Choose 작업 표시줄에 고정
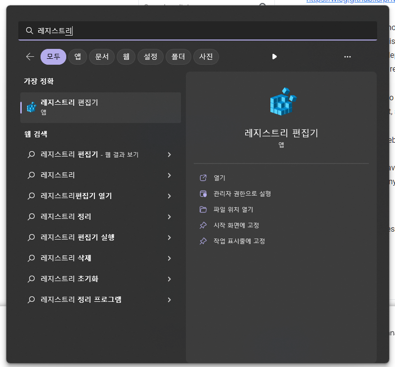 [239, 241]
